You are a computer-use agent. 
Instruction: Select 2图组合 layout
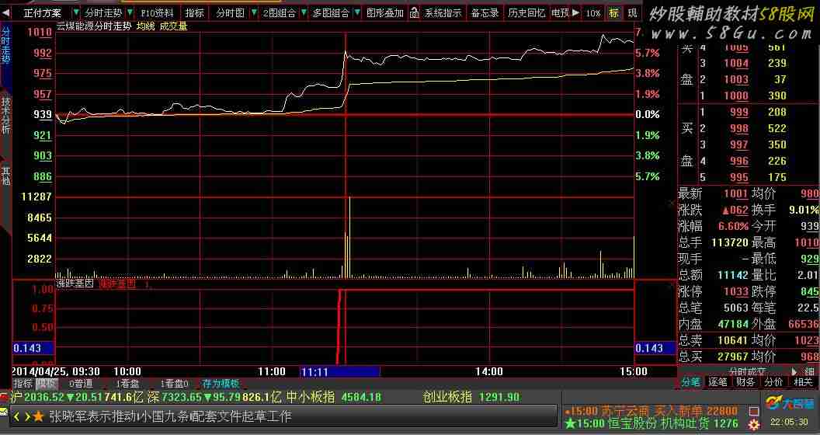(280, 13)
